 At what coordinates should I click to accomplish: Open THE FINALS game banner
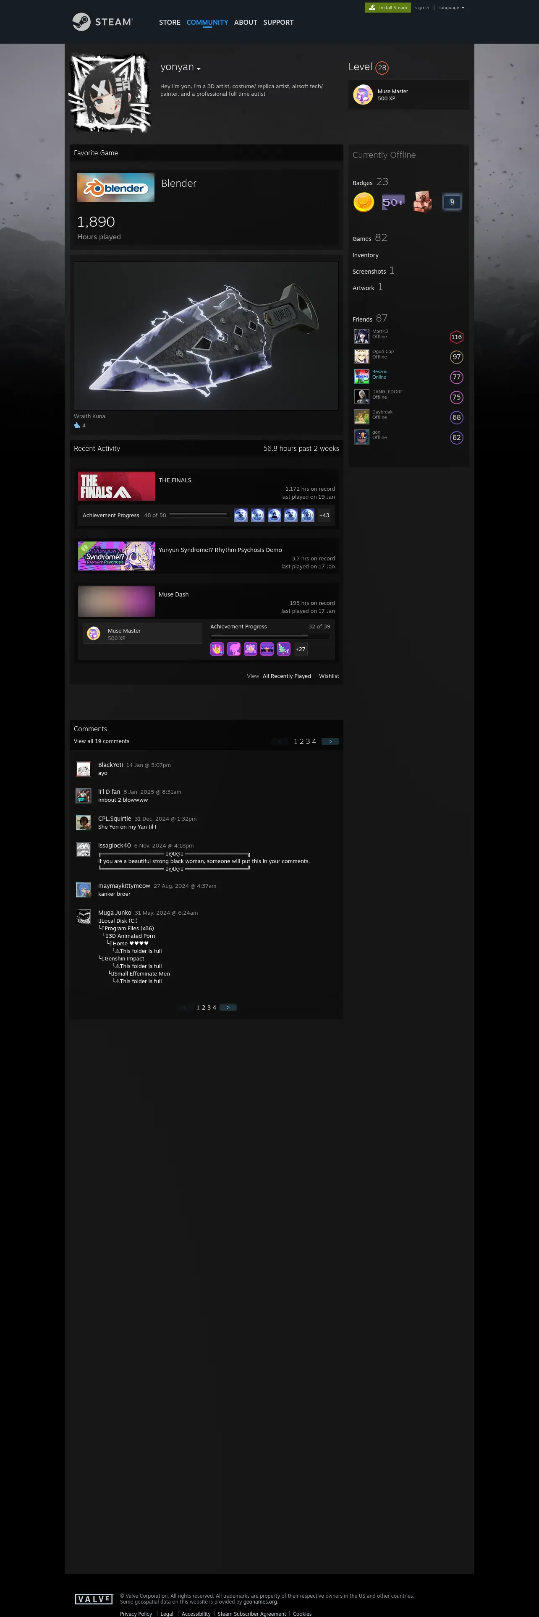[x=116, y=486]
